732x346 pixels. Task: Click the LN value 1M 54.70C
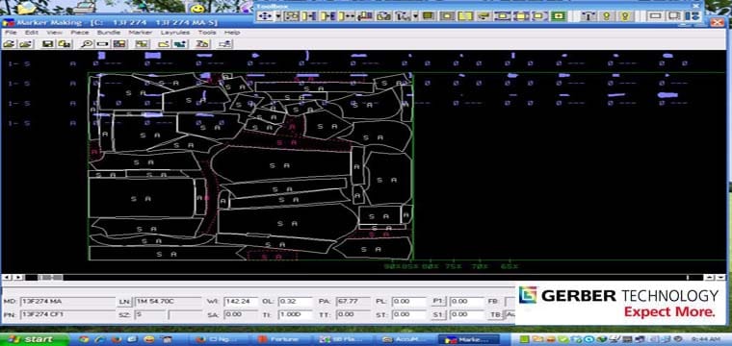(168, 301)
